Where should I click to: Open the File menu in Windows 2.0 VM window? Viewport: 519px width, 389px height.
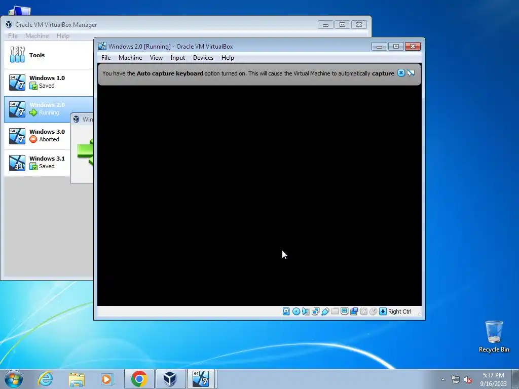coord(106,58)
